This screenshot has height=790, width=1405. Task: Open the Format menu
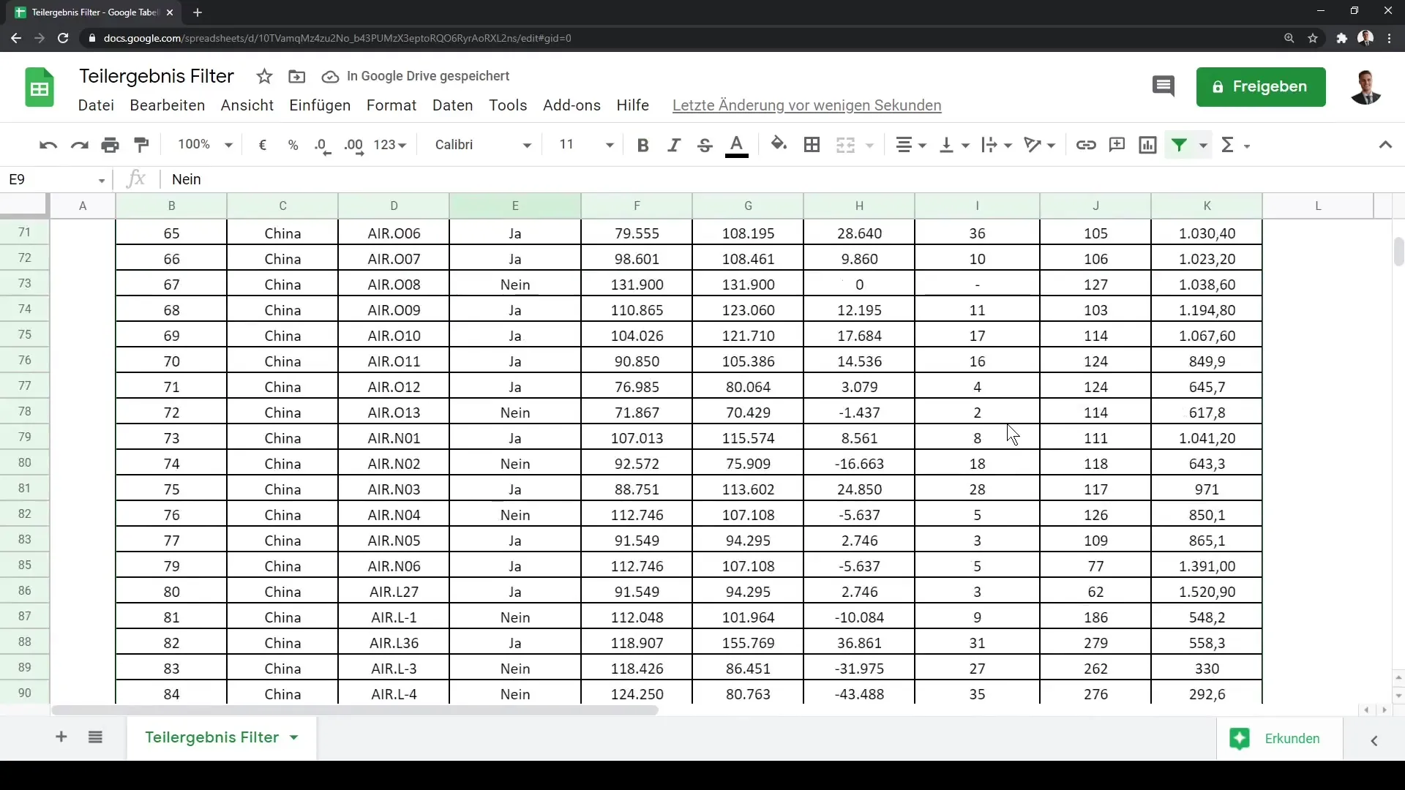click(391, 105)
